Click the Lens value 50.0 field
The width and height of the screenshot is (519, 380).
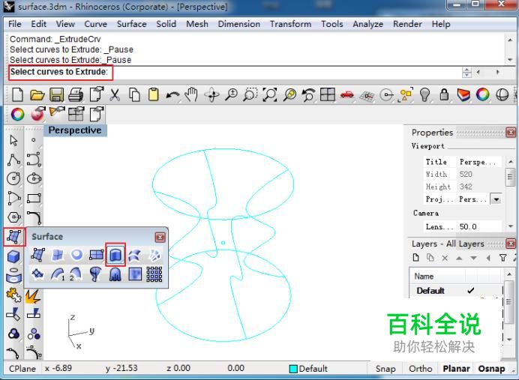479,226
